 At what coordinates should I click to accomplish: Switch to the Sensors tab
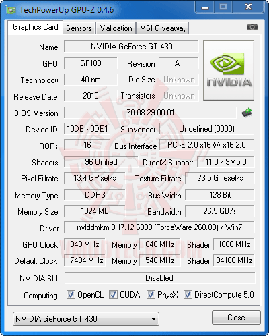pos(79,28)
